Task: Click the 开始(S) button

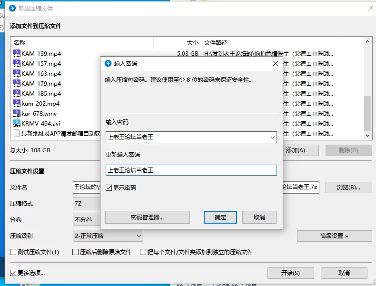Action: 291,273
